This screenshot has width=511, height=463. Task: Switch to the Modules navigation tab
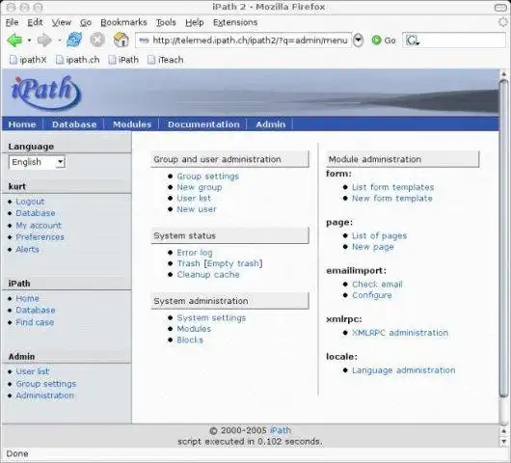click(132, 124)
